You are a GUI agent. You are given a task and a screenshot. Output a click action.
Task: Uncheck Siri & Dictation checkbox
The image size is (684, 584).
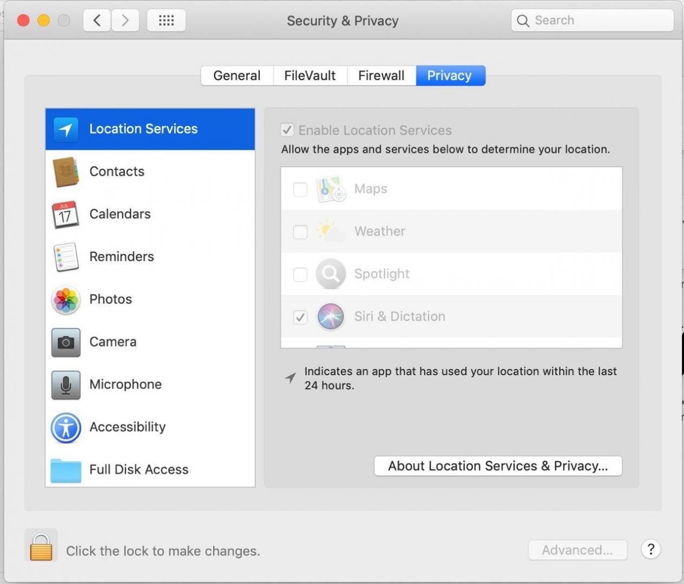tap(300, 317)
